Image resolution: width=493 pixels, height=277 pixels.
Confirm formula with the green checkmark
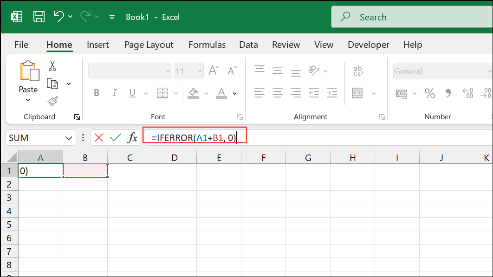[x=116, y=137]
